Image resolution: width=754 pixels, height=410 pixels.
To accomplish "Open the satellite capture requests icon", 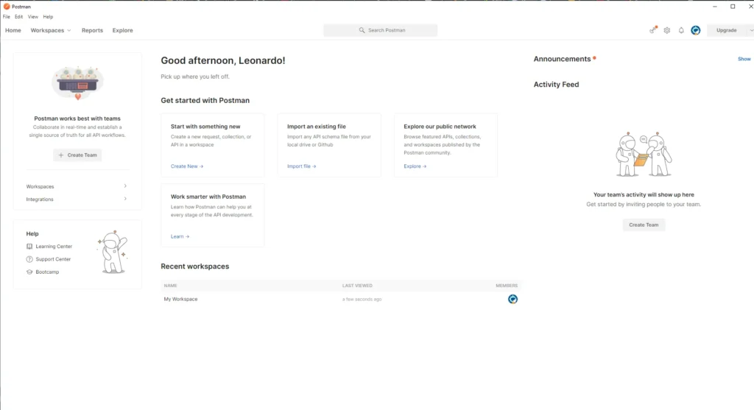I will click(652, 30).
